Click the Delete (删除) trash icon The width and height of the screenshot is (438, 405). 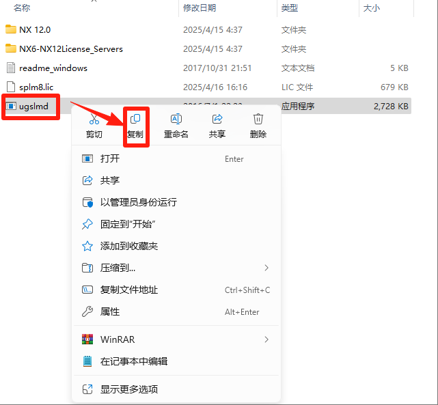point(258,120)
